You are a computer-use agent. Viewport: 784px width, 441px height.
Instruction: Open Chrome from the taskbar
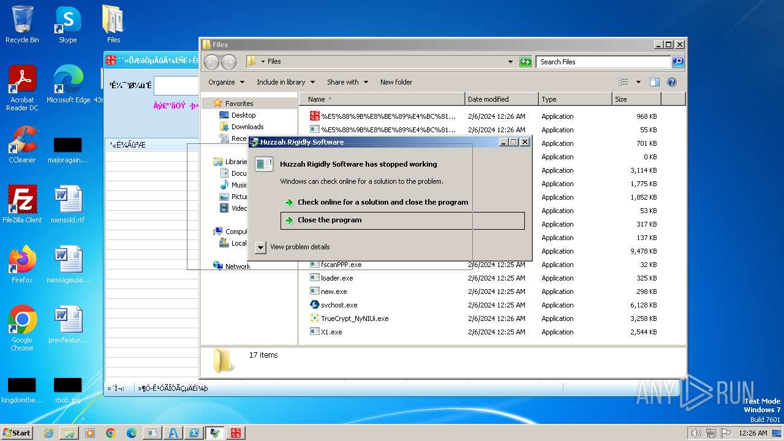pyautogui.click(x=111, y=433)
